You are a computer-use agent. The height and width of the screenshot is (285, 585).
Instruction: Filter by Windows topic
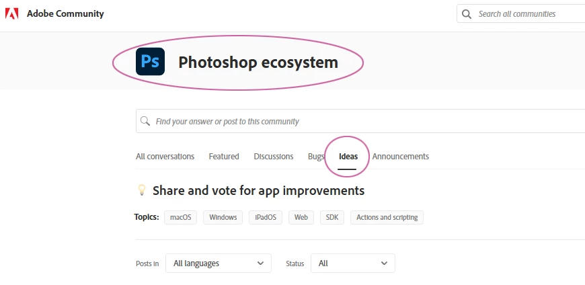(223, 217)
